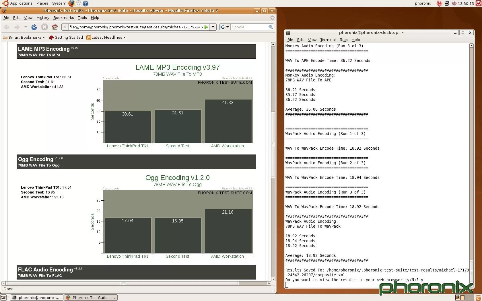The width and height of the screenshot is (482, 301).
Task: Click the Firefox scroll right arrow
Action: click(x=269, y=284)
